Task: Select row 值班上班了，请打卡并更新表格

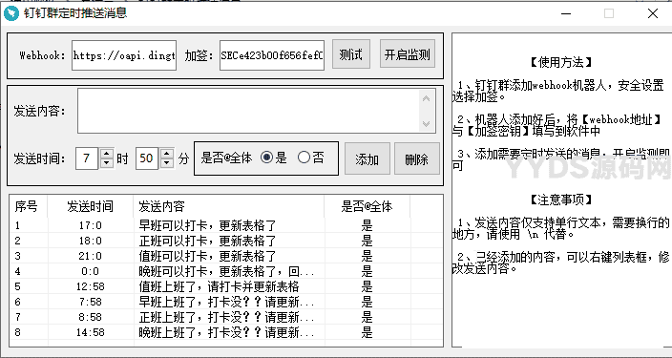Action: click(x=226, y=286)
